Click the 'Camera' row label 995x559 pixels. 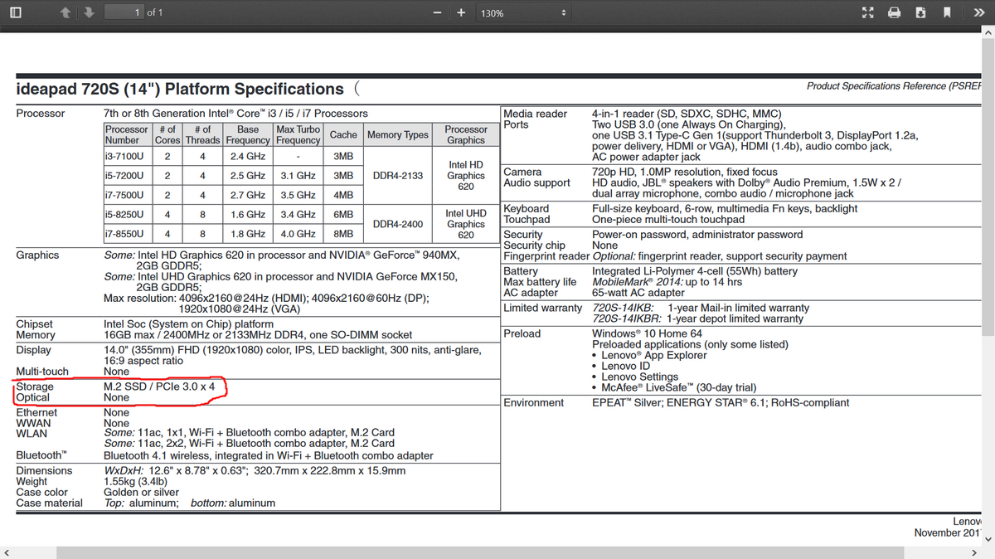point(523,172)
